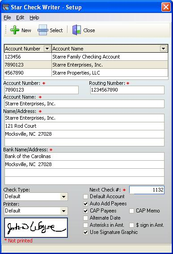The height and width of the screenshot is (254, 173).
Task: Click the Routing Number input field
Action: [127, 90]
